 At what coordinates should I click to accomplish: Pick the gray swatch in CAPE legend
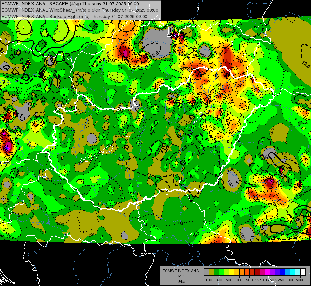tap(206, 272)
